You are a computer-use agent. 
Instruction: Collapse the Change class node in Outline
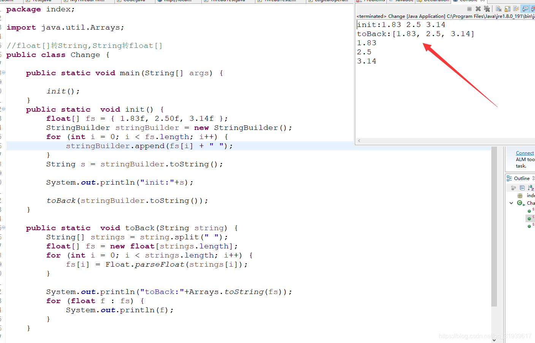(511, 203)
